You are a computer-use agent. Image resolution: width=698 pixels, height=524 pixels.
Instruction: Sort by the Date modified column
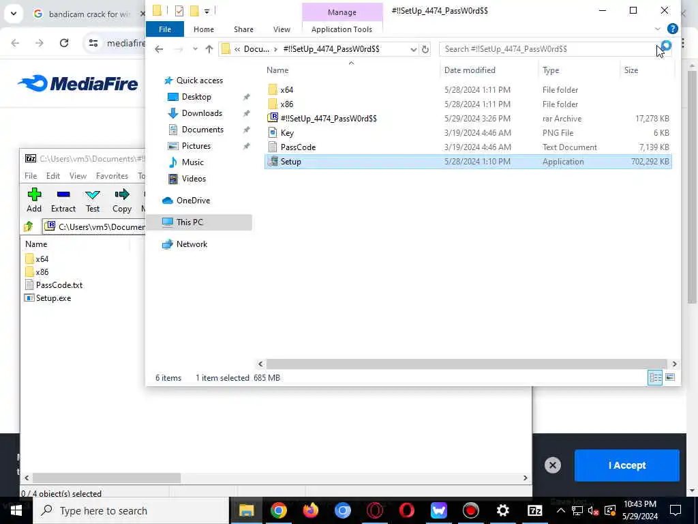point(470,70)
